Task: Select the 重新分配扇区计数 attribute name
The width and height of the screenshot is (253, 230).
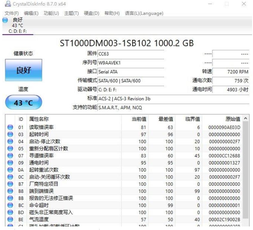Action: pyautogui.click(x=49, y=149)
